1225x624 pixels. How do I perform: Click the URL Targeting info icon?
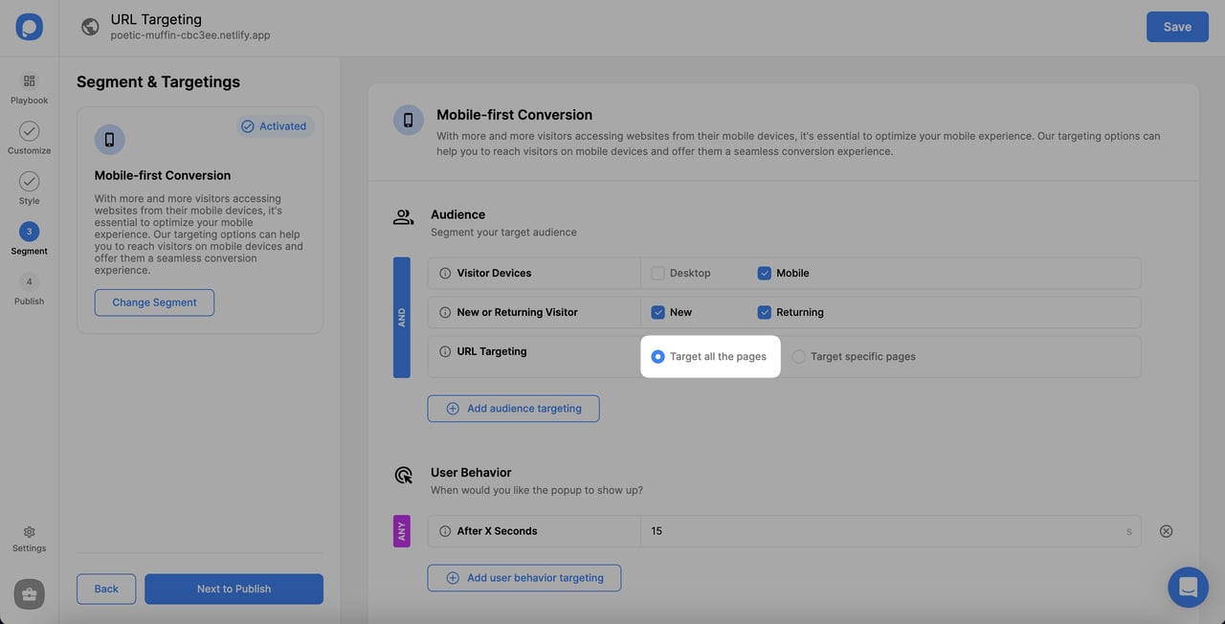[444, 351]
